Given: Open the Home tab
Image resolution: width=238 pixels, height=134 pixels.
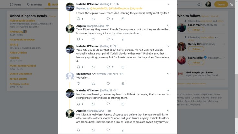Looking at the screenshot, I should point(16,5).
